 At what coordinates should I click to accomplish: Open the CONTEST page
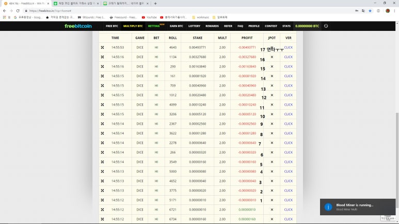[x=271, y=26]
